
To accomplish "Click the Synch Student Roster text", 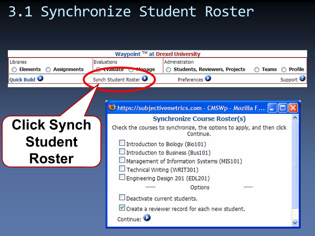I will pyautogui.click(x=116, y=80).
